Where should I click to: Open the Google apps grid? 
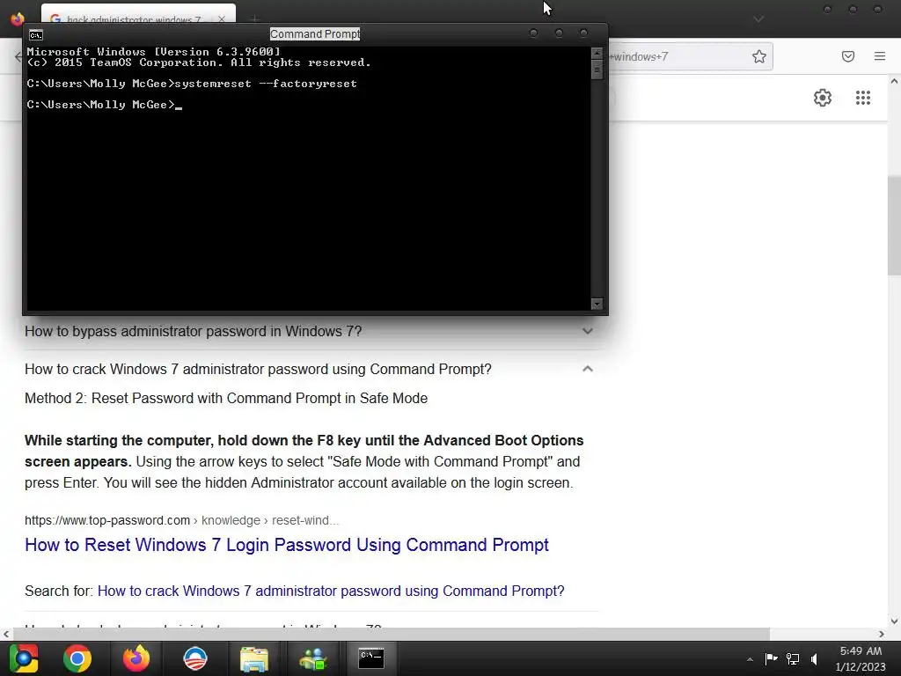click(863, 98)
